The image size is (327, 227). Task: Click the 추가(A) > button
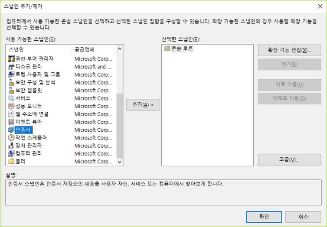click(143, 105)
